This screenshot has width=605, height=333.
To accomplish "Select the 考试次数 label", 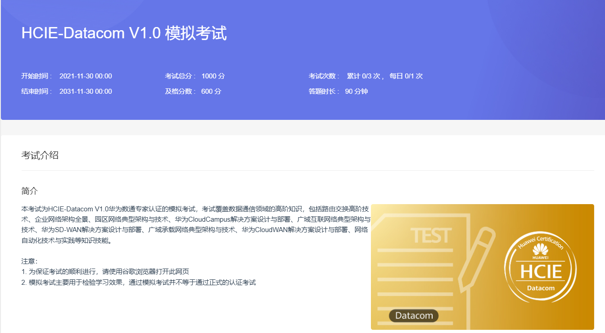I will [x=324, y=76].
